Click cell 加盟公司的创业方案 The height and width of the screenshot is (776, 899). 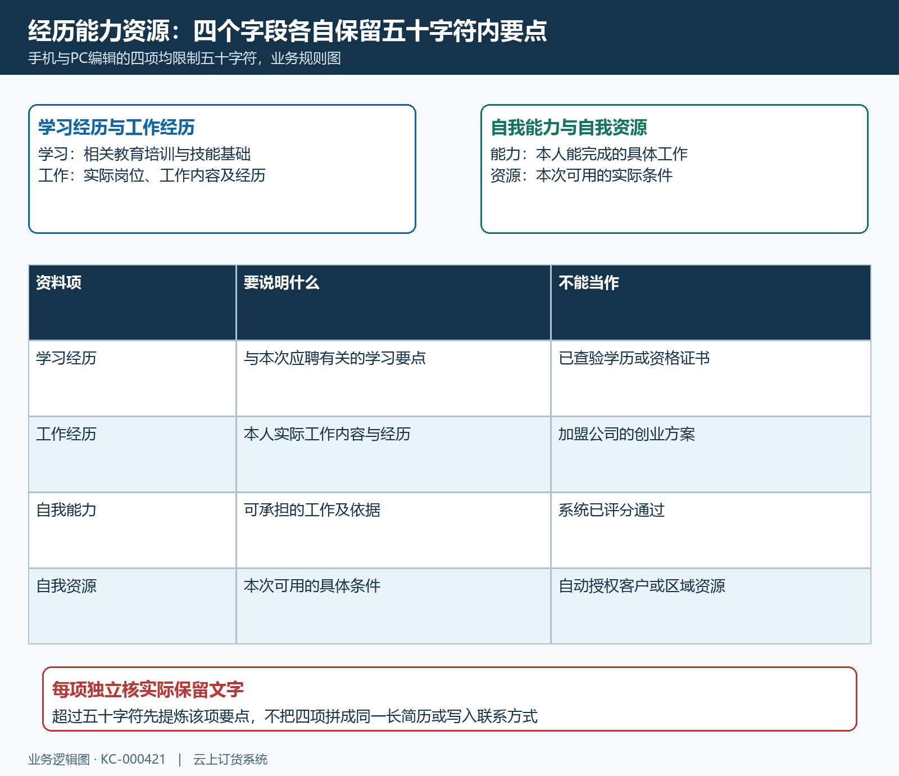pos(711,454)
